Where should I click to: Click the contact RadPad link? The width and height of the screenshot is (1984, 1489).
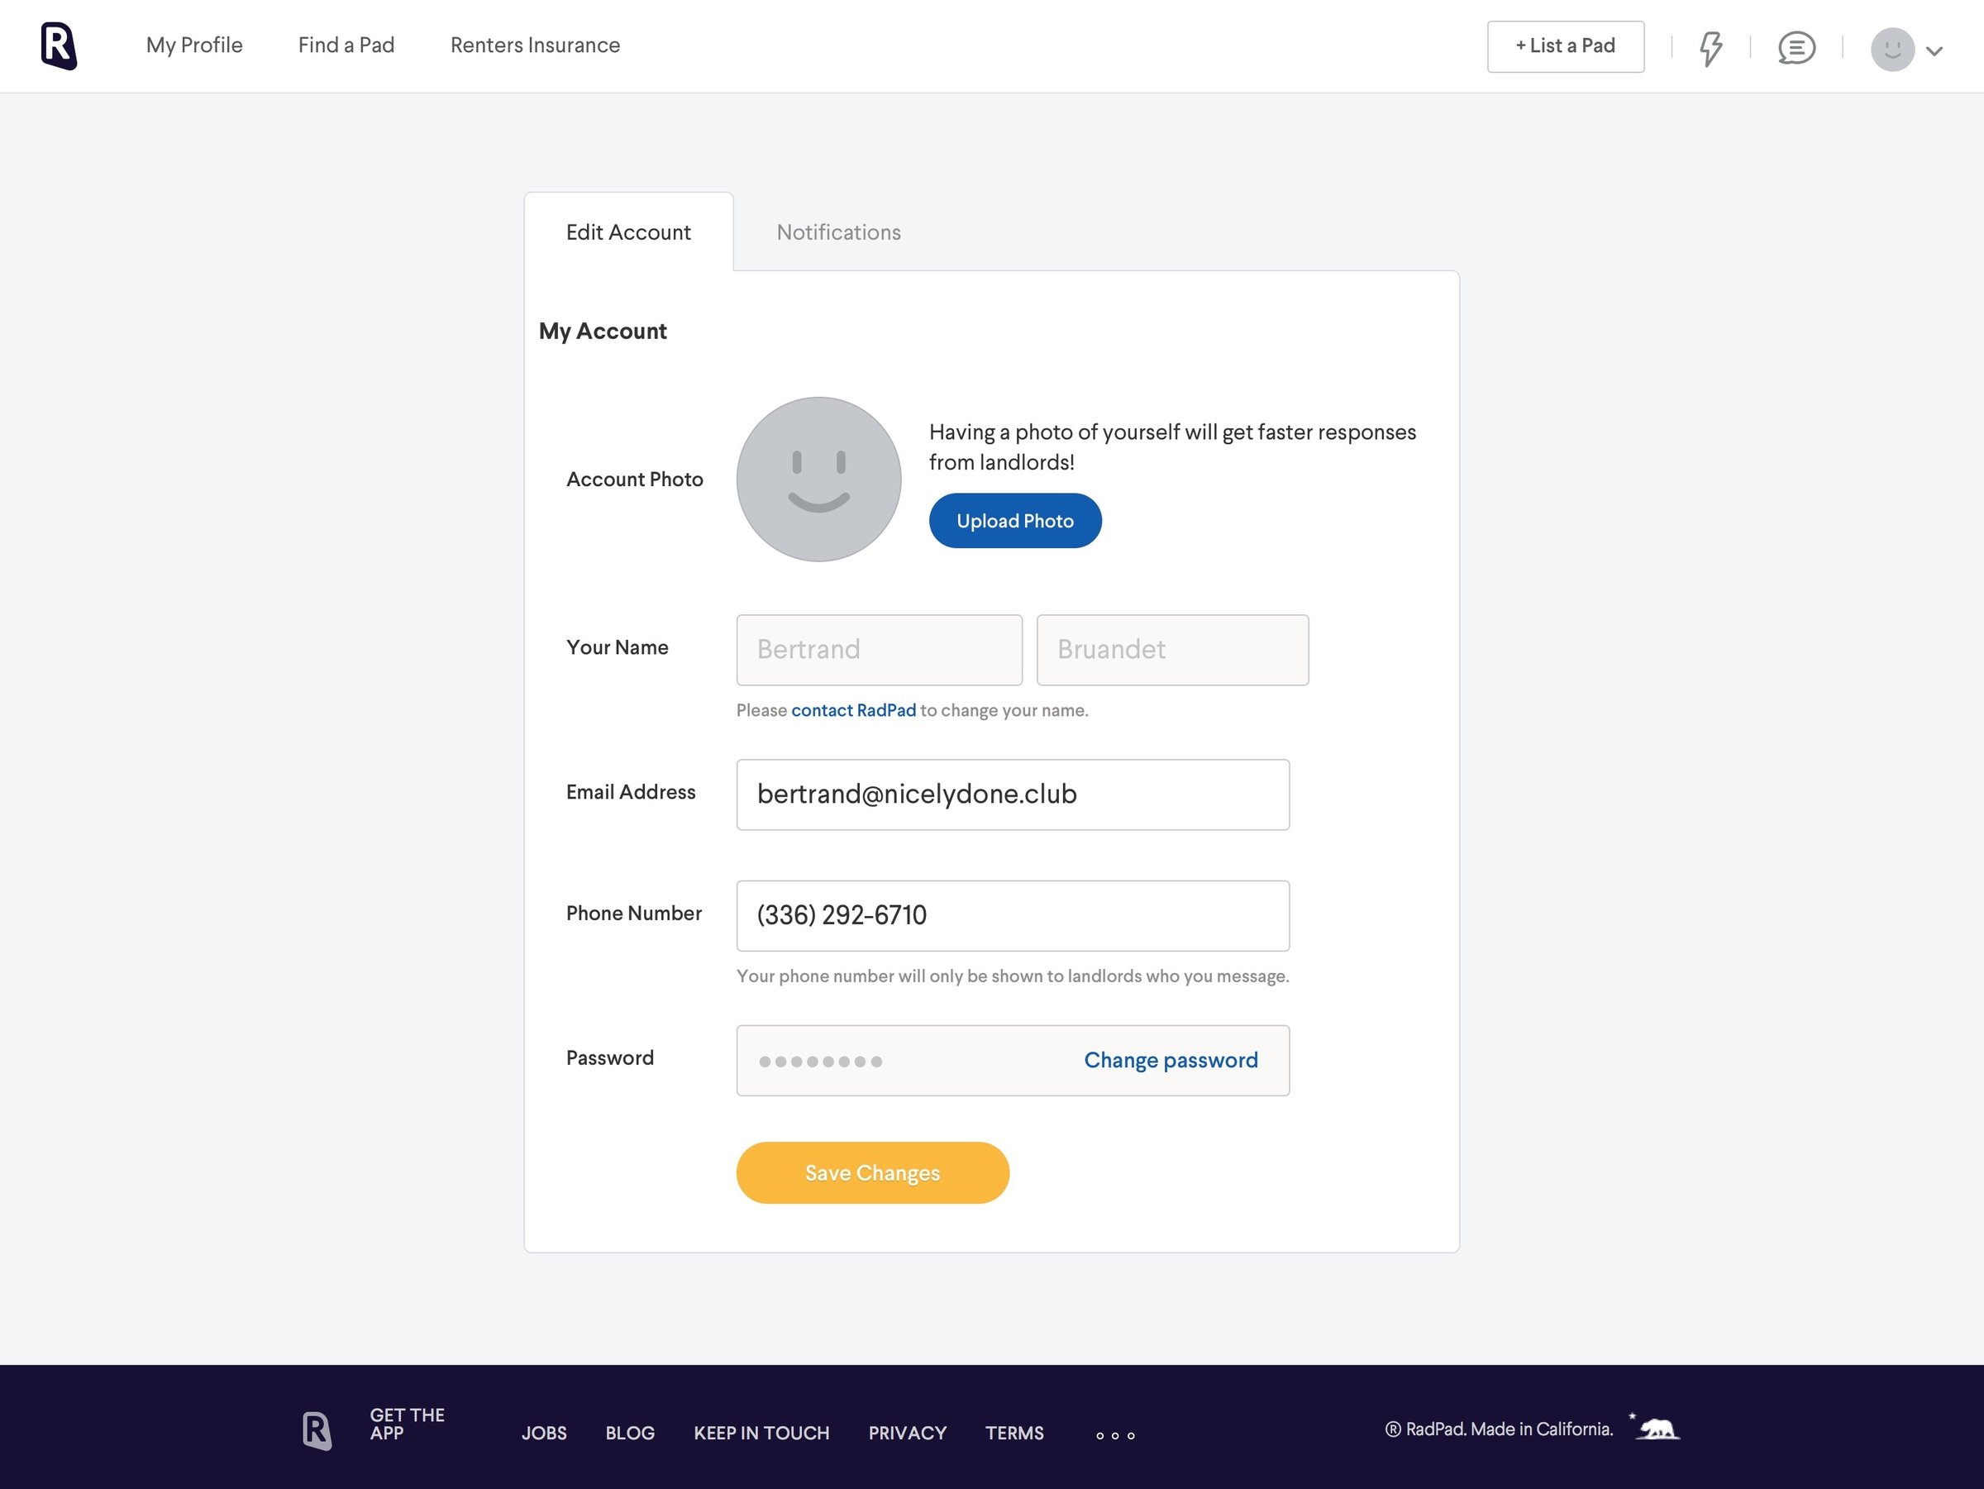pos(853,710)
